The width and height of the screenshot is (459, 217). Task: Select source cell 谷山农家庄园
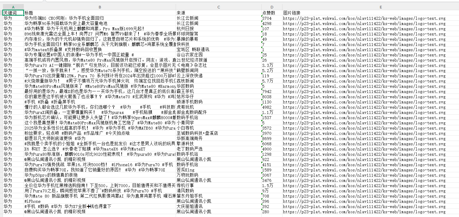pos(219,55)
